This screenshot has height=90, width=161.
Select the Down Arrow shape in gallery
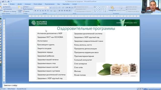103,9
